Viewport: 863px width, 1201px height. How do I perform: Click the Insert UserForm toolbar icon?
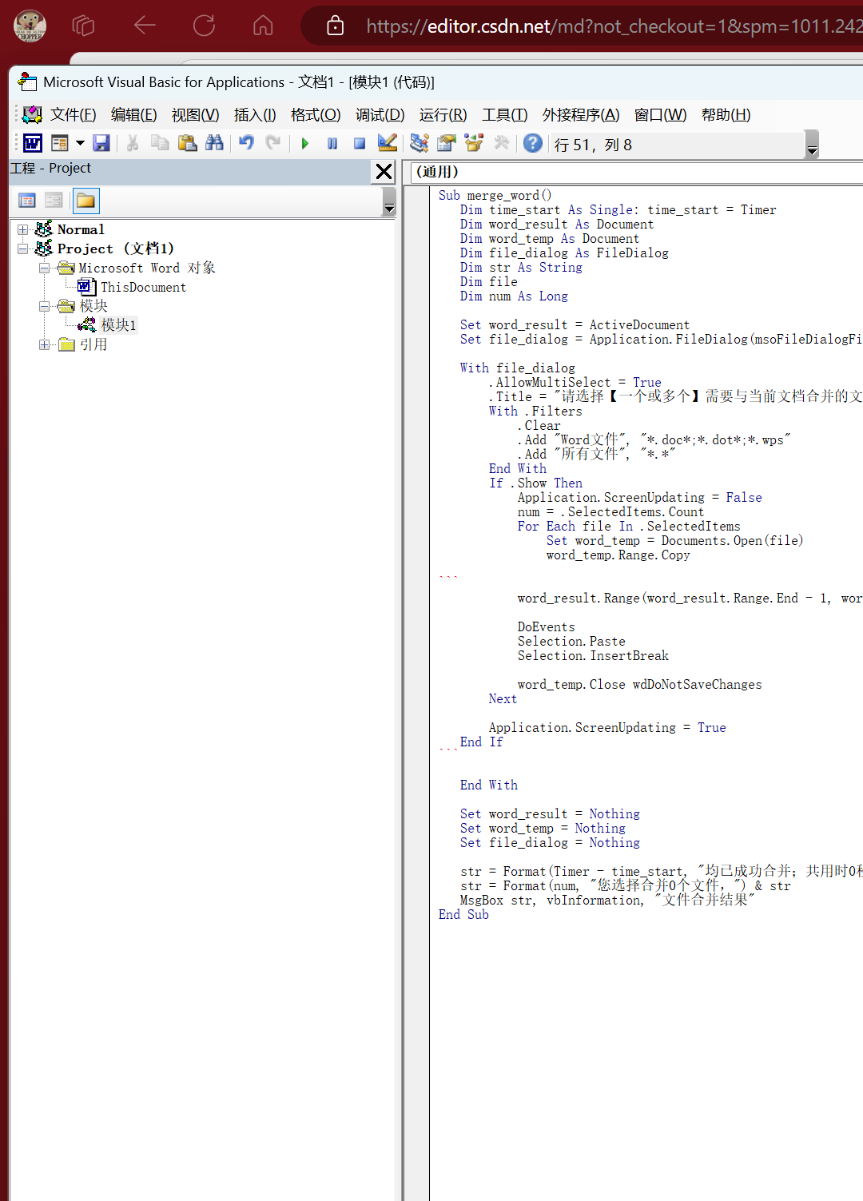pyautogui.click(x=60, y=143)
